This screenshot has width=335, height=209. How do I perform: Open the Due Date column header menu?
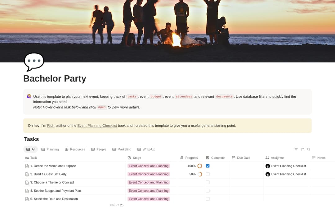point(247,158)
